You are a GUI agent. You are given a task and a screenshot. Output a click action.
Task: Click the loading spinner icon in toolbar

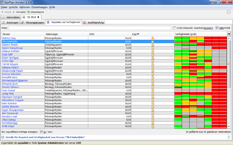pos(229,12)
